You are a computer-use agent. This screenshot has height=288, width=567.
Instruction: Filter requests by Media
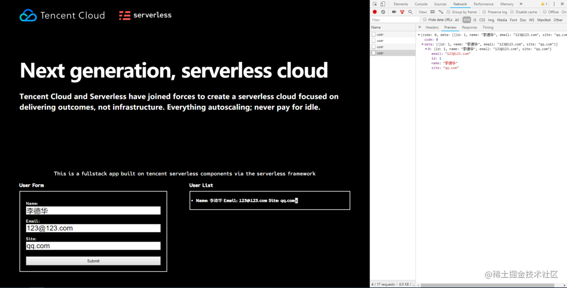[502, 20]
